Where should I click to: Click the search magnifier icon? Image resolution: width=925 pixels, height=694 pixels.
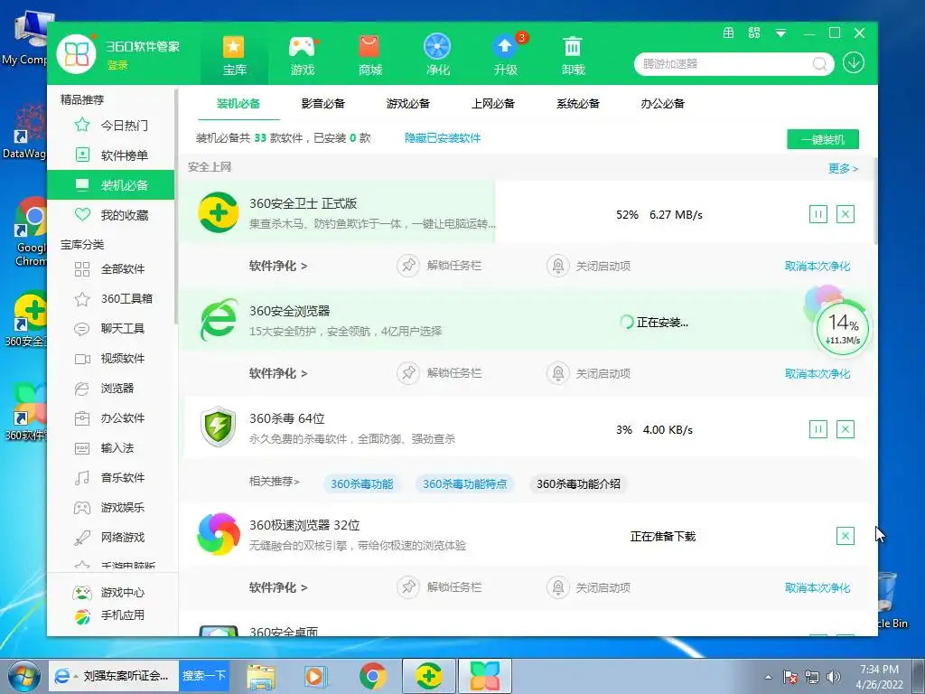(819, 64)
